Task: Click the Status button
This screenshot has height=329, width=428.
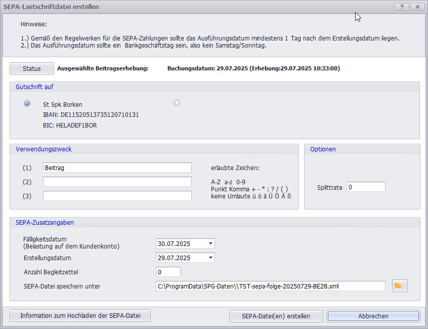Action: (31, 68)
